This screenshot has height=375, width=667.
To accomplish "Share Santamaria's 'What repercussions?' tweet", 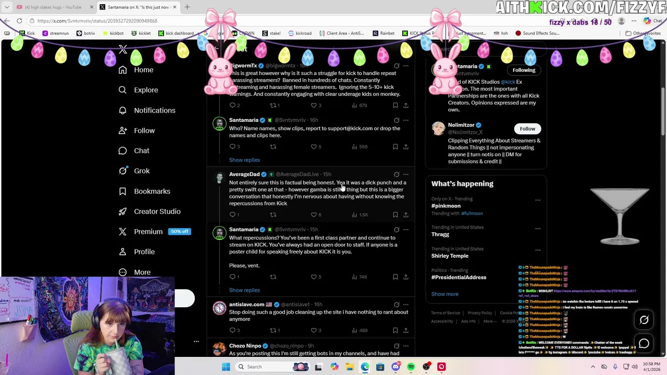I will coord(406,277).
